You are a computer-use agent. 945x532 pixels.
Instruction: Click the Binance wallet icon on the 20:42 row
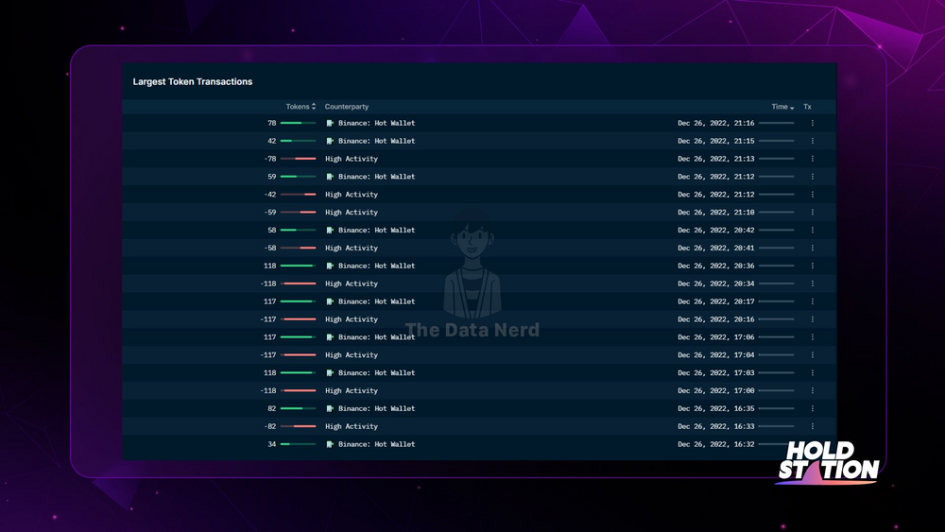tap(330, 231)
